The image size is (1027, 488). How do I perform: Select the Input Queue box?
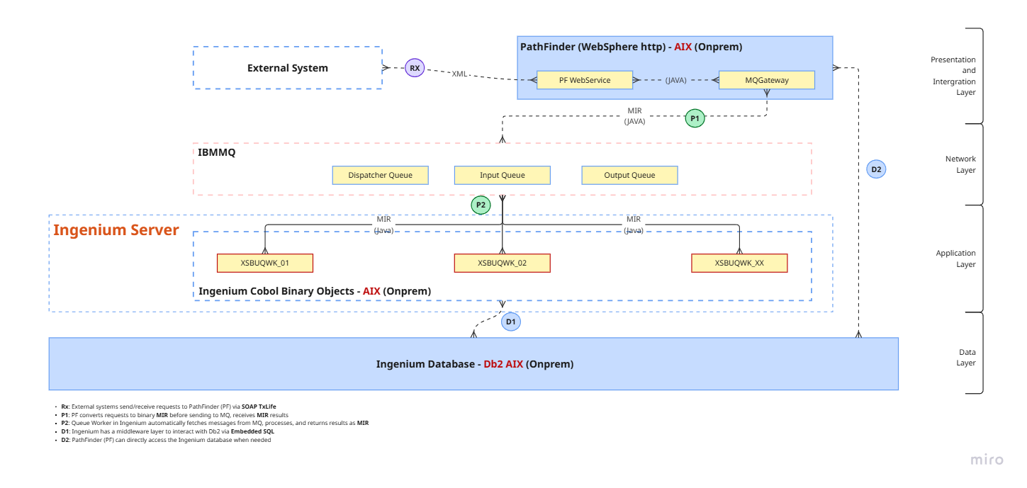pyautogui.click(x=502, y=175)
